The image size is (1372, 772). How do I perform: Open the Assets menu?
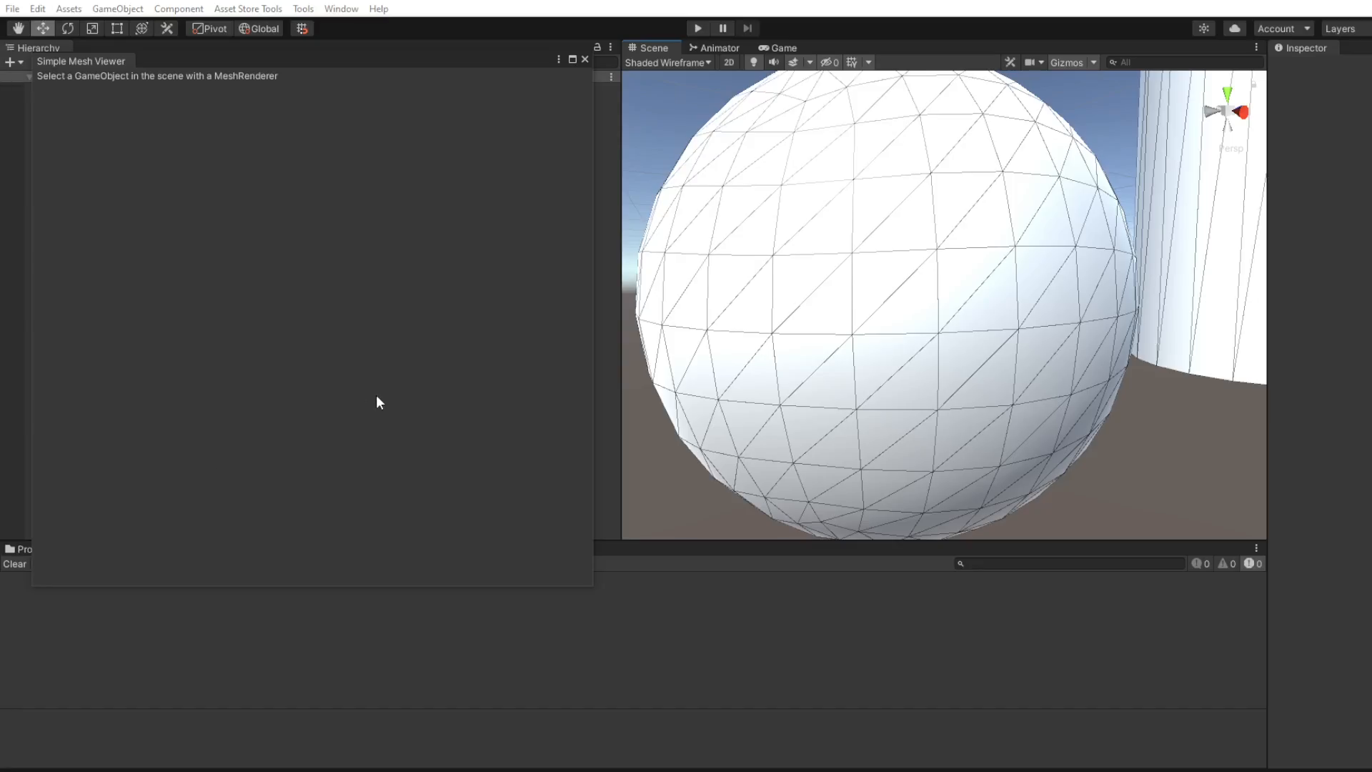69,9
